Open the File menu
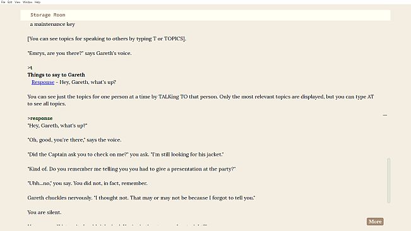Screen dimensions: 411x231 point(3,2)
